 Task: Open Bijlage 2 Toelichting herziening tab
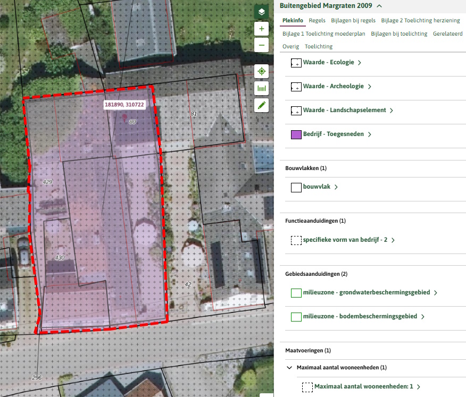tap(421, 21)
